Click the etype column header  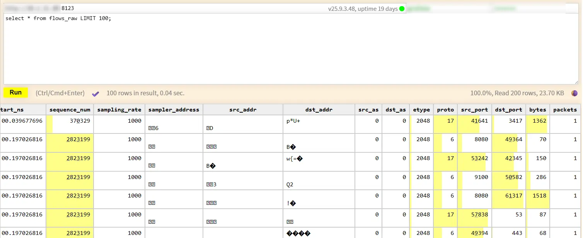421,110
